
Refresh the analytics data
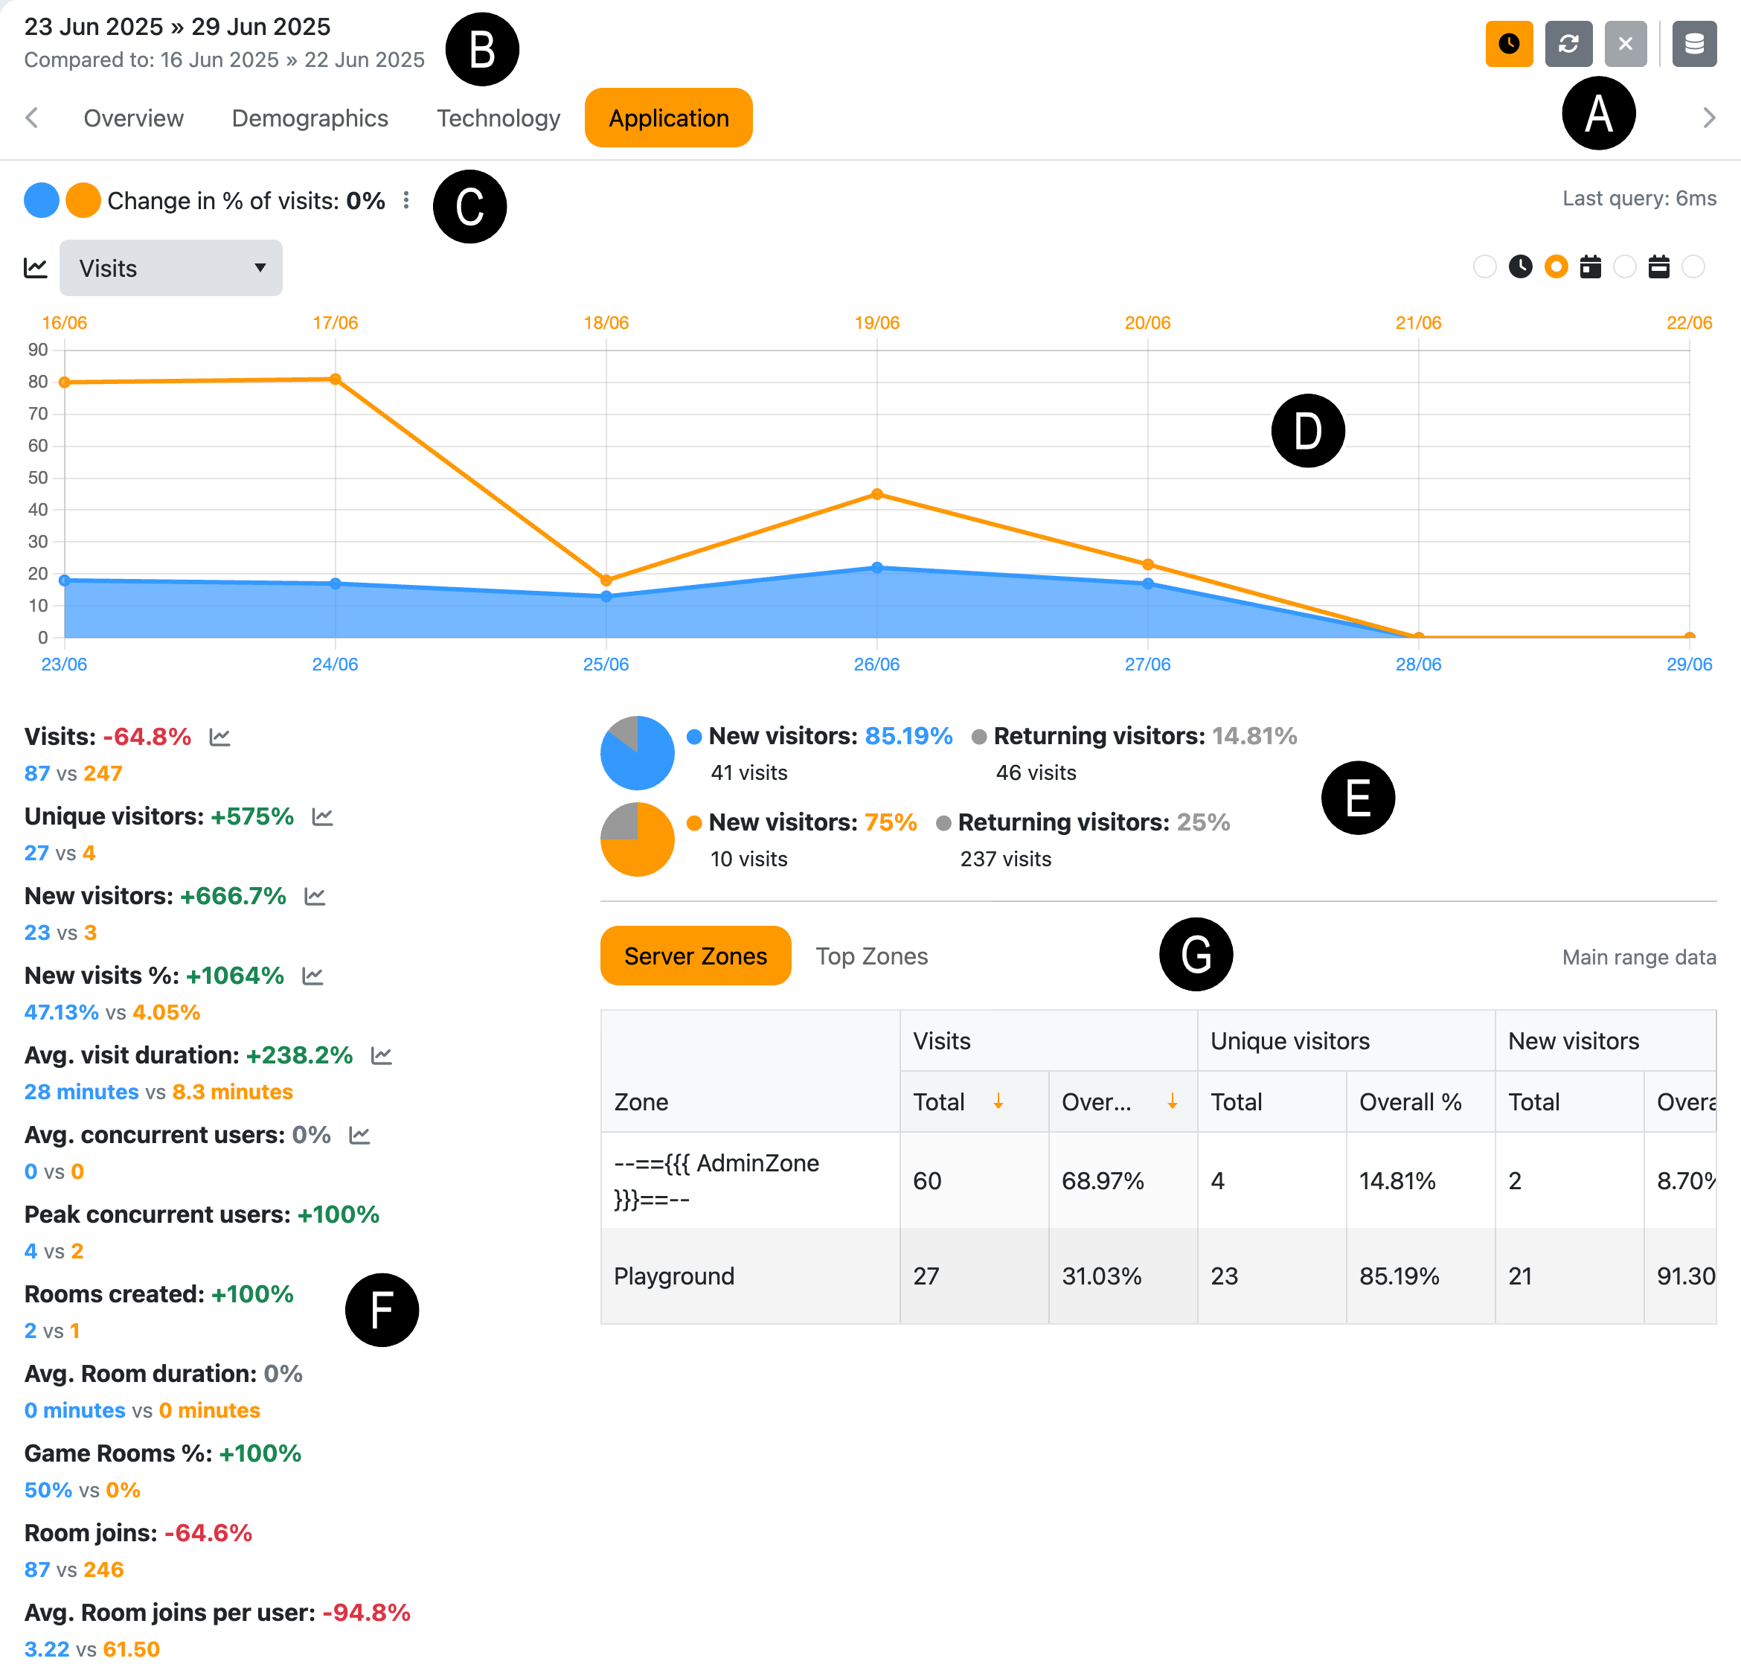click(x=1568, y=43)
